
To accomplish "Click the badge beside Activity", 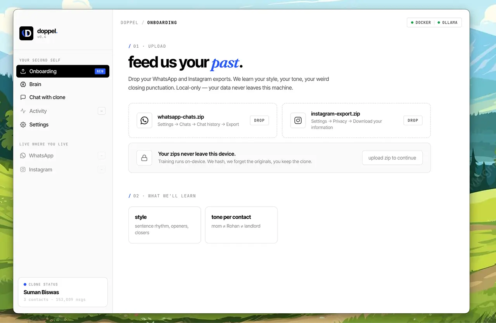I will click(x=102, y=111).
